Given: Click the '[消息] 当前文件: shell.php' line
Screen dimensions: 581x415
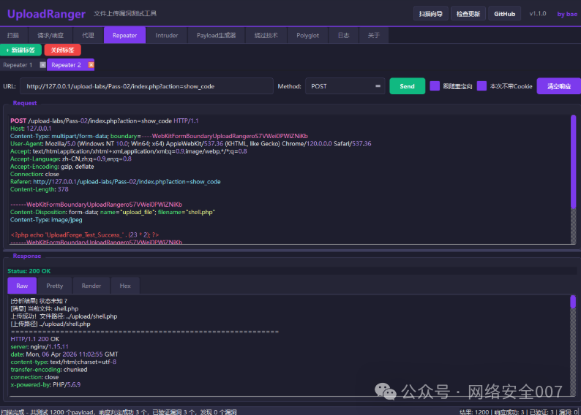Looking at the screenshot, I should coord(45,308).
